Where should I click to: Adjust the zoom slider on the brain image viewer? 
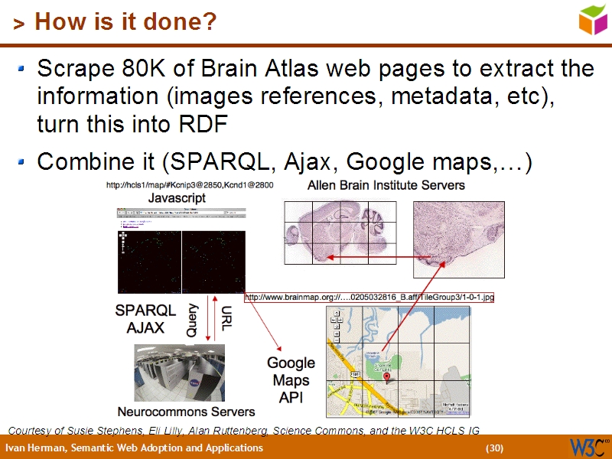[122, 245]
